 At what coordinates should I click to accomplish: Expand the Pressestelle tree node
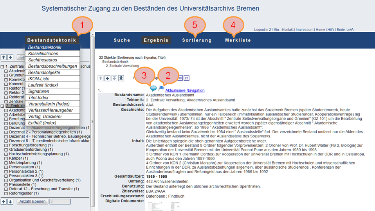[x=6, y=184]
